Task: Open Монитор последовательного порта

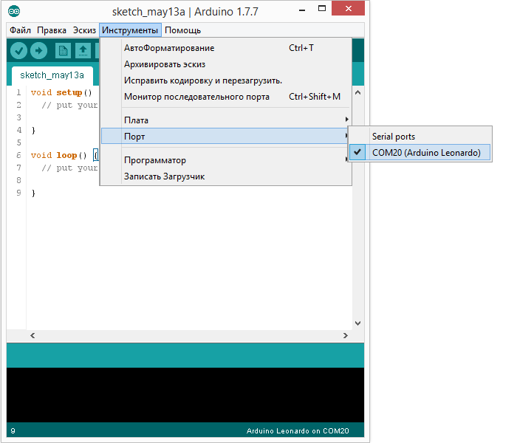Action: point(196,97)
